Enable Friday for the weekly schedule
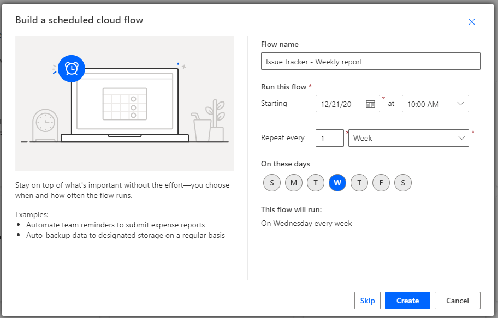Image resolution: width=498 pixels, height=318 pixels. pyautogui.click(x=381, y=183)
